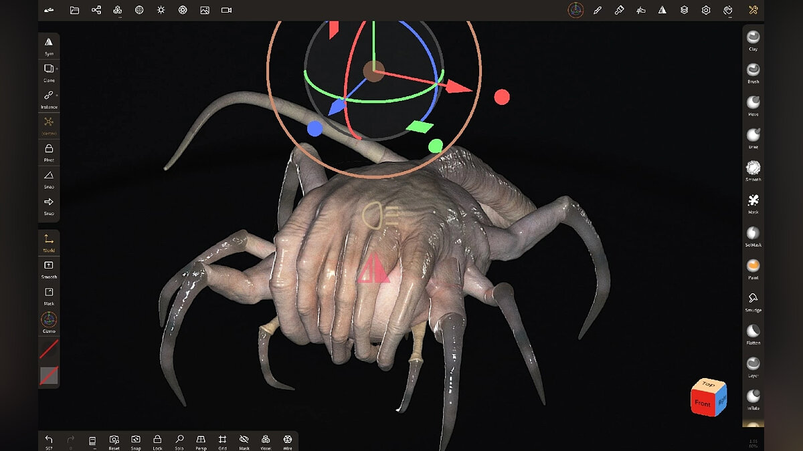Select the Drag tool
Screen dimensions: 803x451
point(753,138)
